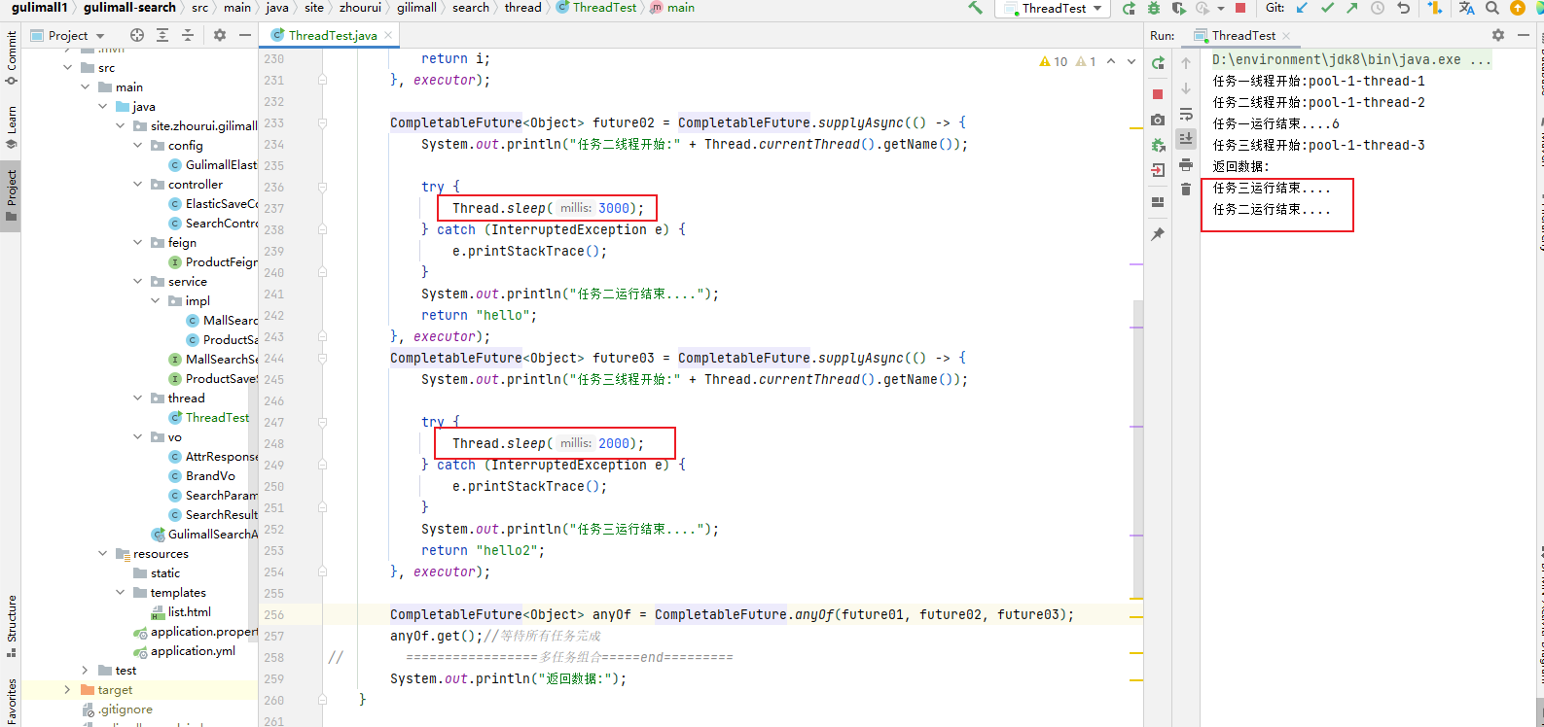
Task: Open Search Everywhere magnifier icon
Action: tap(1492, 8)
